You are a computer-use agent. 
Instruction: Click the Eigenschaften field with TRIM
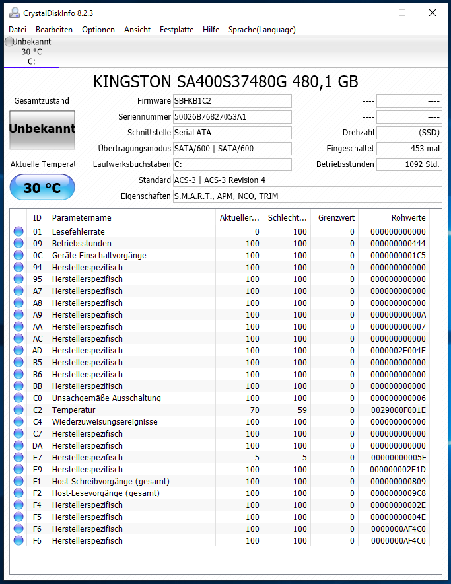tap(308, 196)
